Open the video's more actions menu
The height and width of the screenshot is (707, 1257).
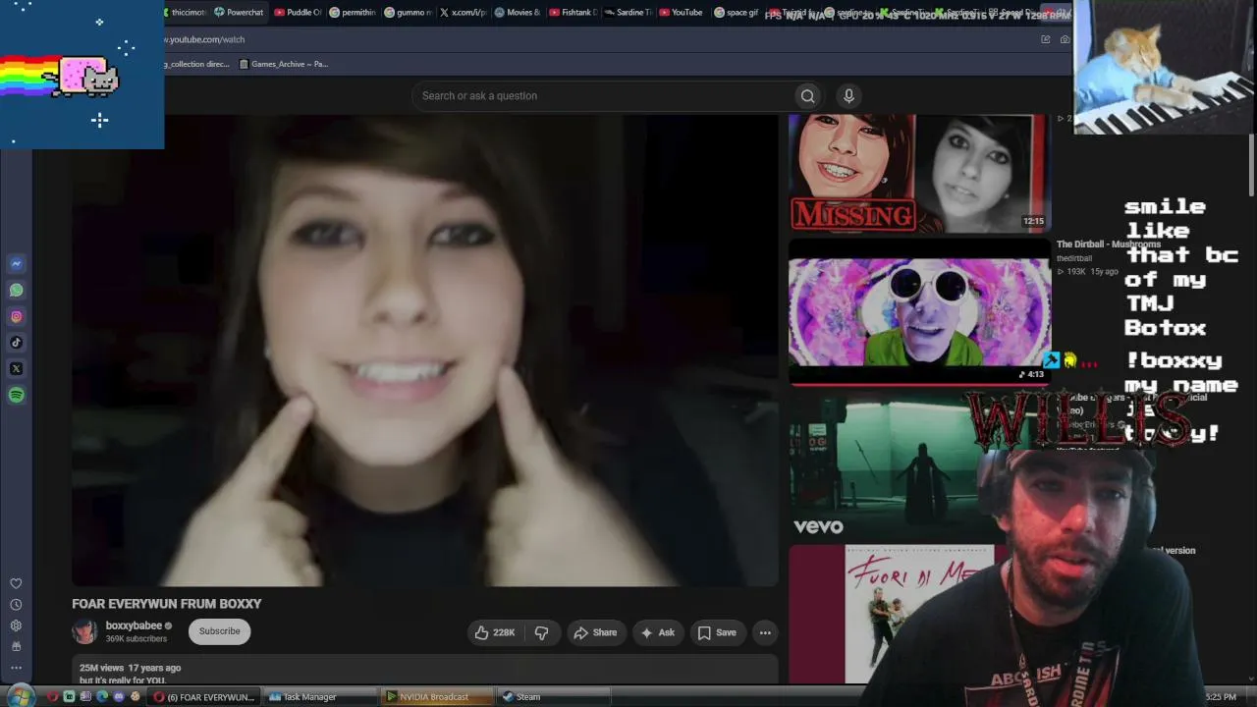pyautogui.click(x=765, y=632)
